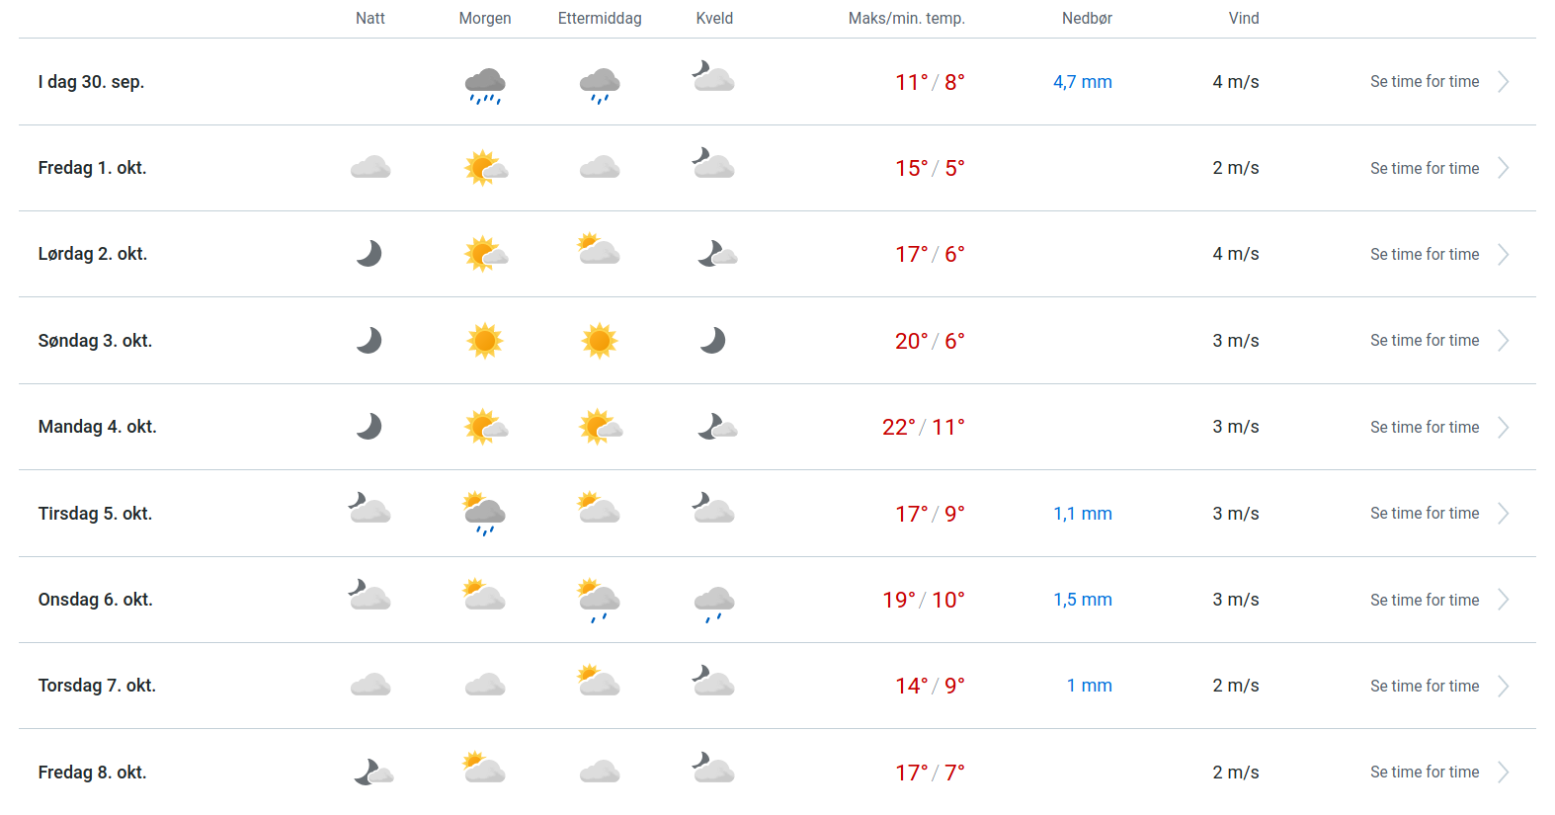Select the Tirsdag 5. okt. day label
Viewport: 1555px width, 815px height.
click(x=95, y=514)
